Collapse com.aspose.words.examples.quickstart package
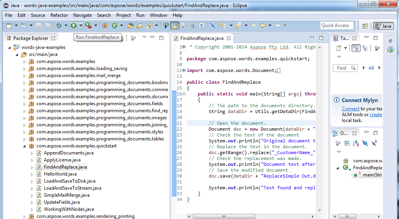 (x=24, y=146)
